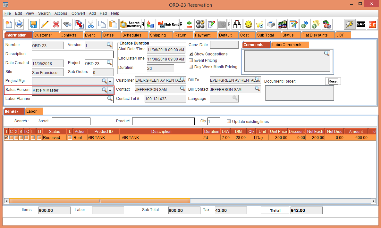
Task: Toggle T column checkbox for AIR TANK row
Action: coord(6,137)
